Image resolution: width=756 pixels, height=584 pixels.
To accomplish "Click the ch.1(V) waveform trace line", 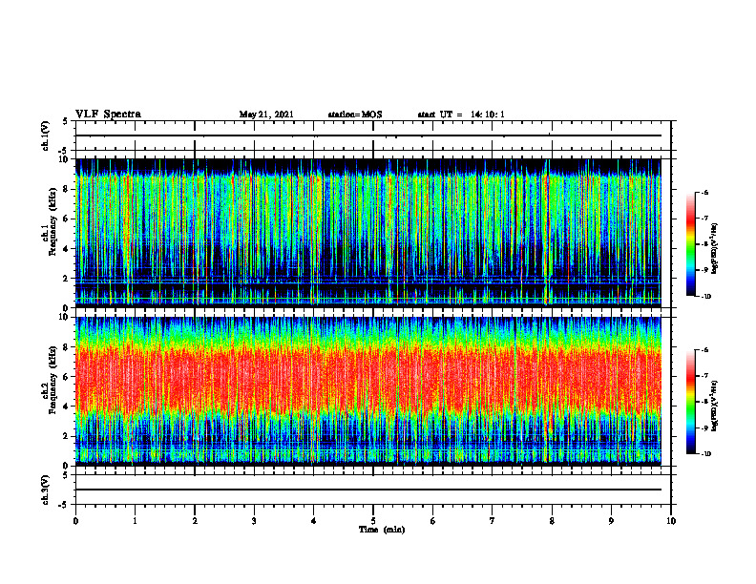I will click(x=368, y=136).
